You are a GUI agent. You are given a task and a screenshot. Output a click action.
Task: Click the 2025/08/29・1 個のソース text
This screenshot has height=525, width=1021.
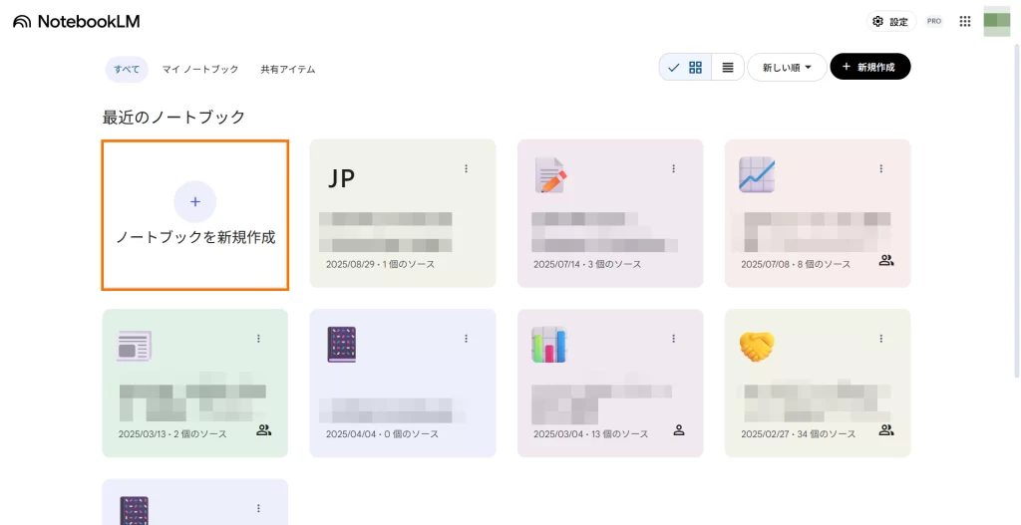(x=380, y=264)
